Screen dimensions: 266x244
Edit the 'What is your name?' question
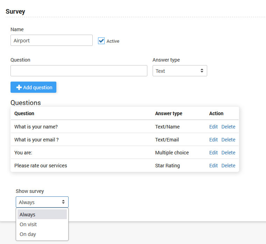pos(213,127)
